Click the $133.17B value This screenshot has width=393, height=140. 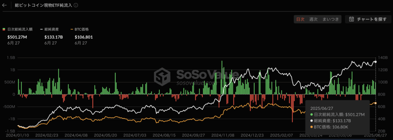pyautogui.click(x=53, y=37)
